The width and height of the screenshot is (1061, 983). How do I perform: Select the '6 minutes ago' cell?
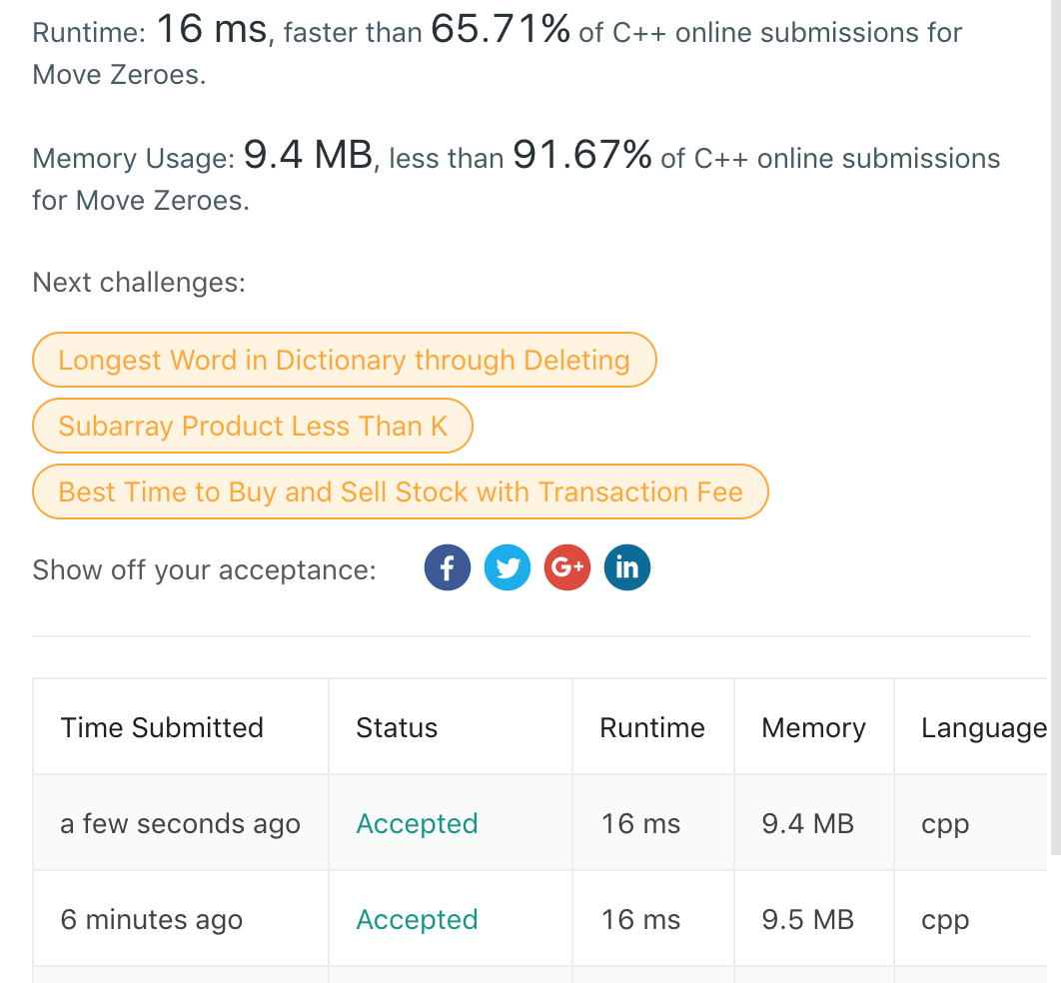coord(152,920)
